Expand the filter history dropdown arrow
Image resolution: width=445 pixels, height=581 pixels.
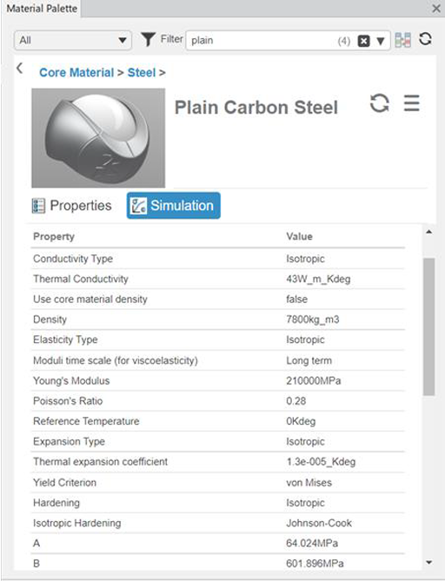(x=381, y=41)
